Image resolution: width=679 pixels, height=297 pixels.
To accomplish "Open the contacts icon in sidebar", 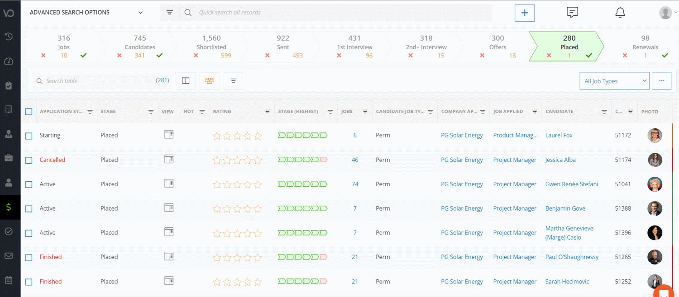I will [x=9, y=134].
